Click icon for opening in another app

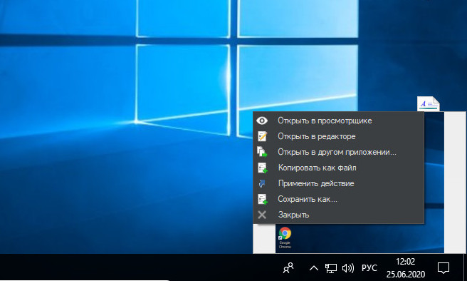coord(262,152)
